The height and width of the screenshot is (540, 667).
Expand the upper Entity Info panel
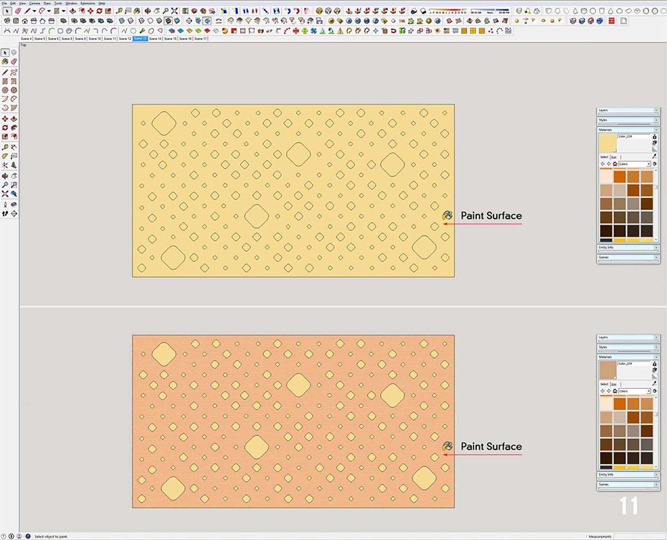656,247
